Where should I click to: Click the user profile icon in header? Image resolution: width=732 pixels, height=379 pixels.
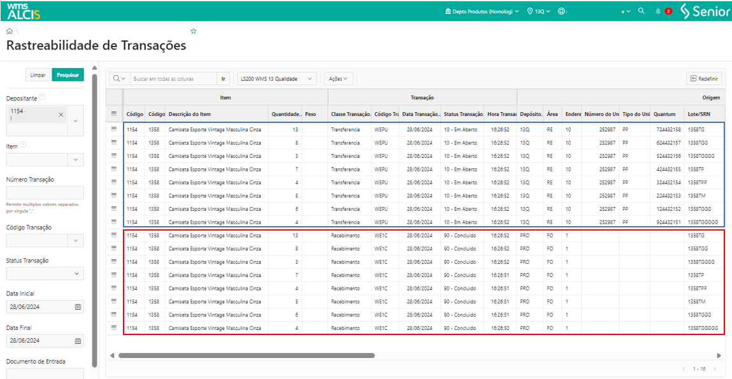pyautogui.click(x=561, y=11)
